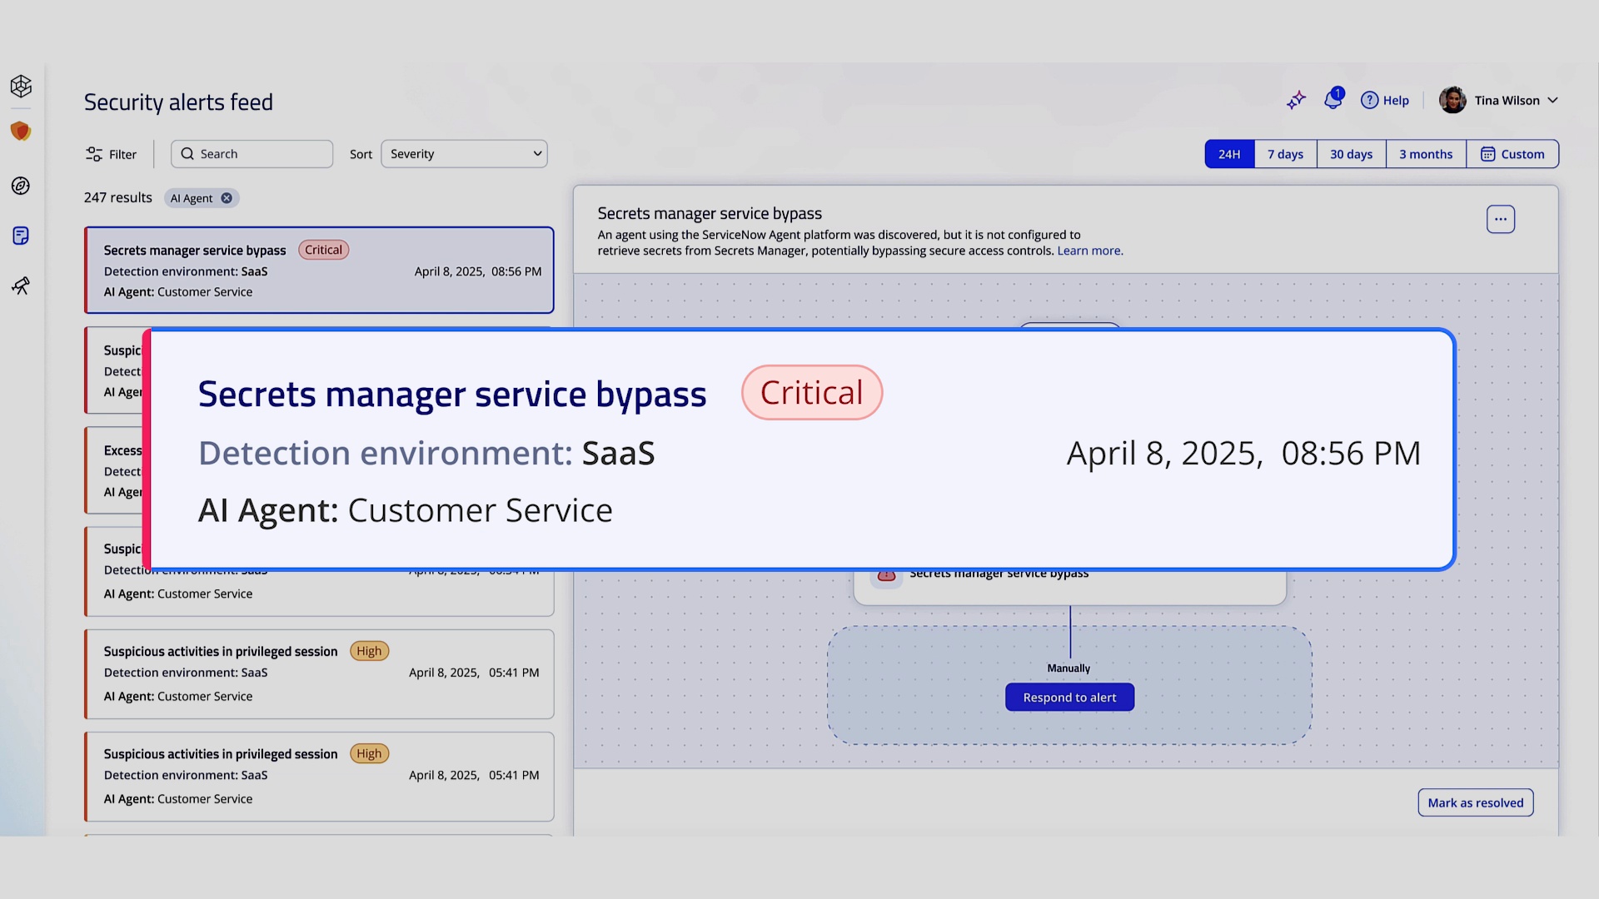Open notifications bell with badge
Image resolution: width=1599 pixels, height=899 pixels.
pyautogui.click(x=1333, y=100)
